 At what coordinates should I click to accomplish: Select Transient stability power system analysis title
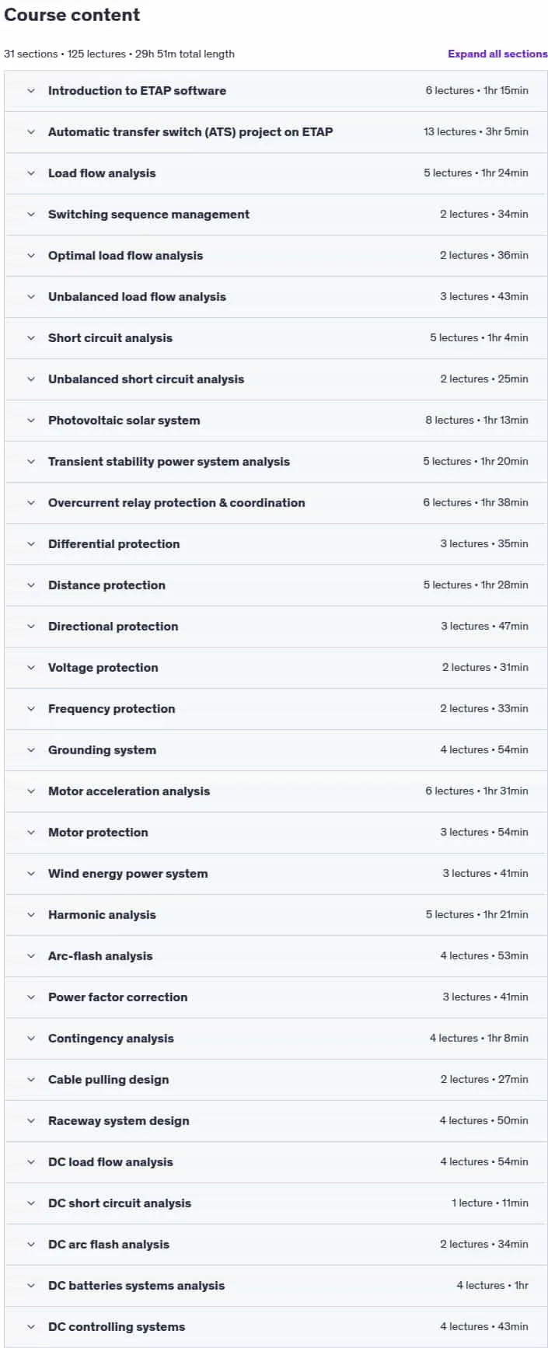[x=169, y=462]
